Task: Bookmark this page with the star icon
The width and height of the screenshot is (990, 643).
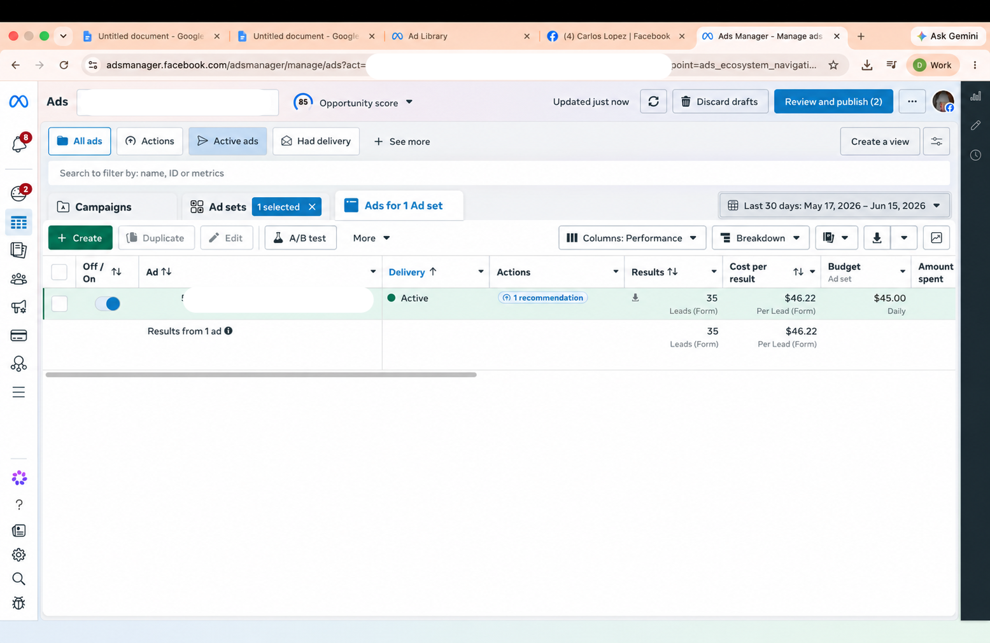Action: 833,65
